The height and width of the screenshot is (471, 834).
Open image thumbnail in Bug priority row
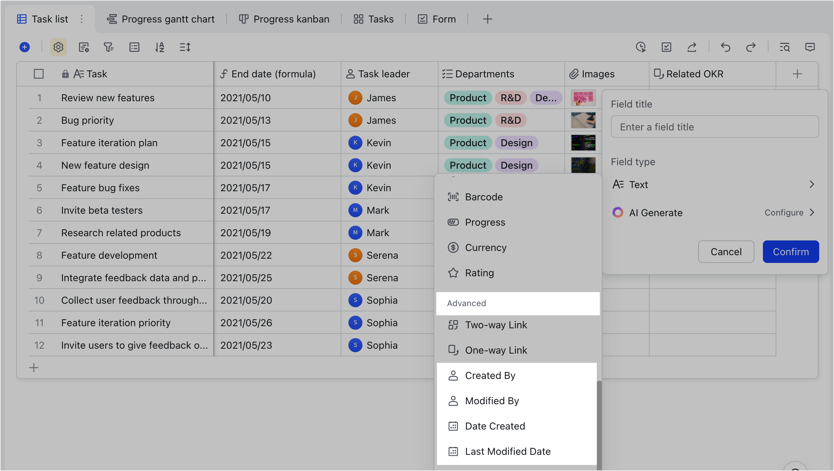coord(583,120)
